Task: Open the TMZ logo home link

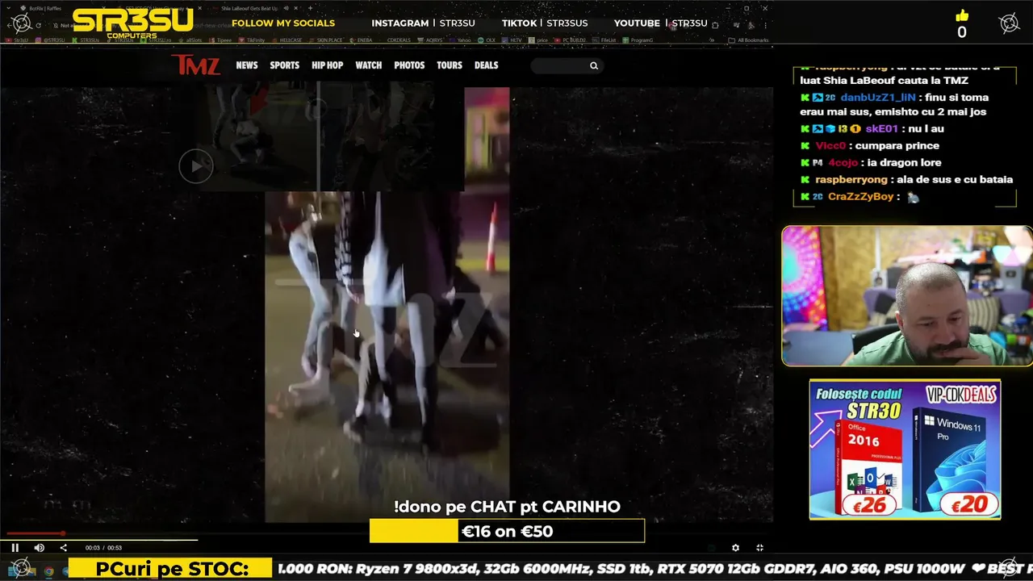Action: (x=196, y=65)
